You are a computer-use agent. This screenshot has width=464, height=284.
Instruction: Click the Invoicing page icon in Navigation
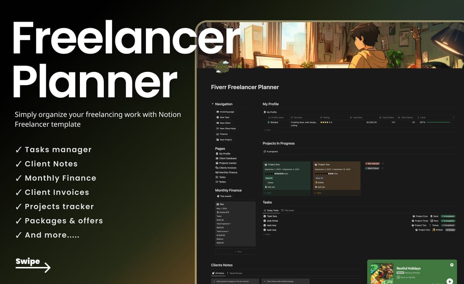point(217,112)
